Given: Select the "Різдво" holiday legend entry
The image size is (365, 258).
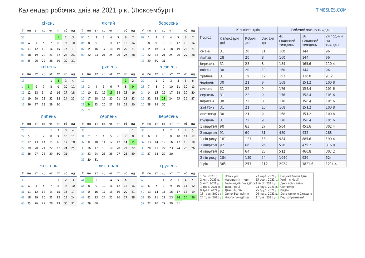Looking at the screenshot, I should pos(284,190).
